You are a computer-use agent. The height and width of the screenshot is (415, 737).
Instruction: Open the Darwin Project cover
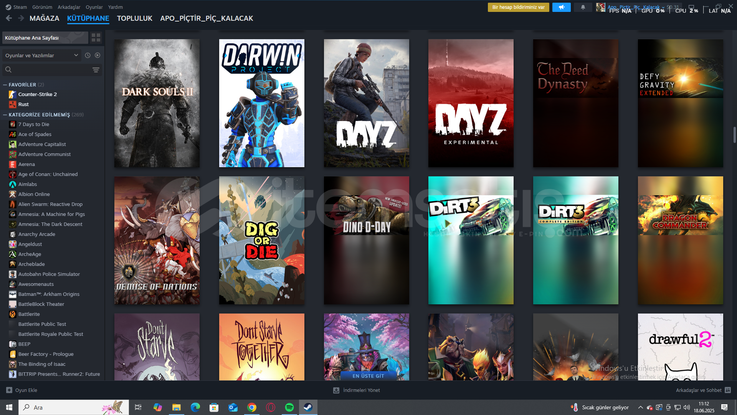coord(262,103)
